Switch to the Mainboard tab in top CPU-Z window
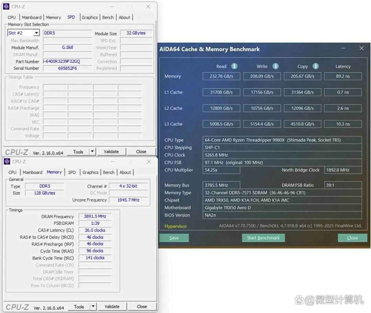Image resolution: width=371 pixels, height=313 pixels. click(x=32, y=17)
